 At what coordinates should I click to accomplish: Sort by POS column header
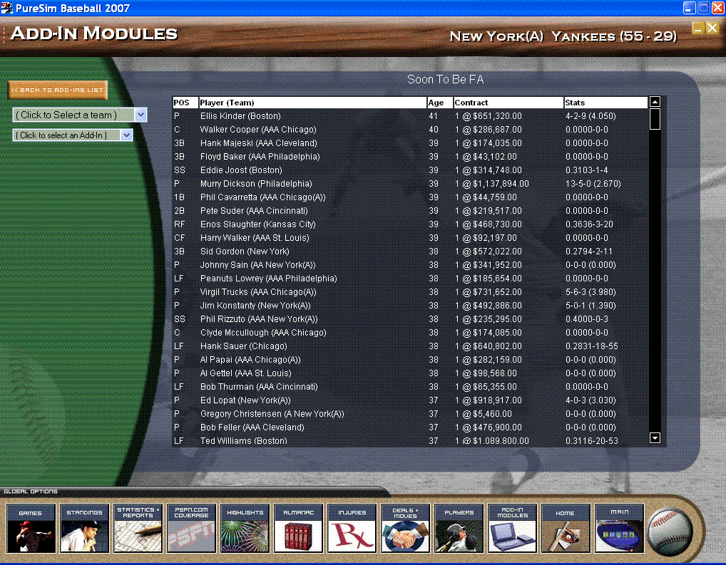click(x=185, y=103)
